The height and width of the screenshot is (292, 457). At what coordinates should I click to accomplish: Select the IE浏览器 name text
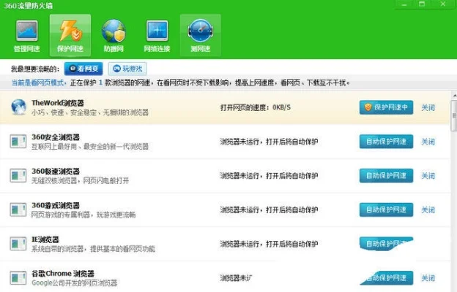pos(45,239)
